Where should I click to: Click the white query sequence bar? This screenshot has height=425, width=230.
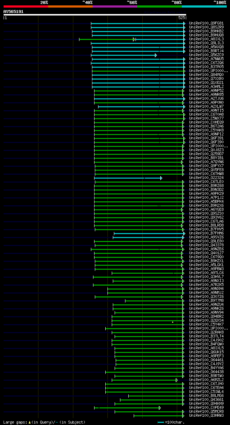pos(95,15)
